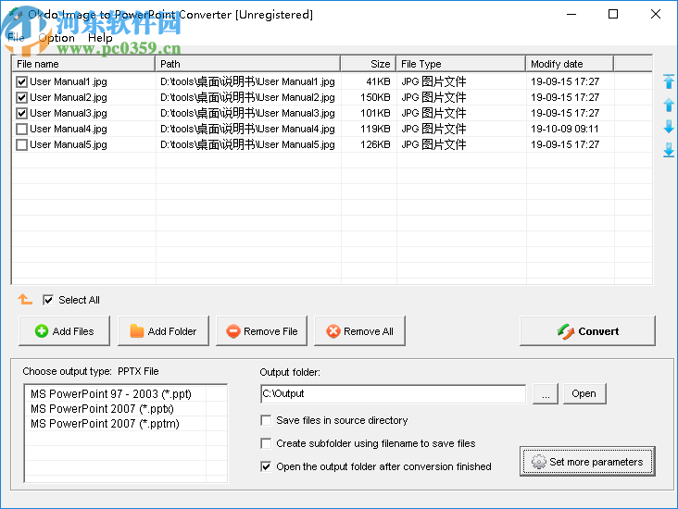Click the Remove File button
The image size is (678, 509).
coord(261,331)
